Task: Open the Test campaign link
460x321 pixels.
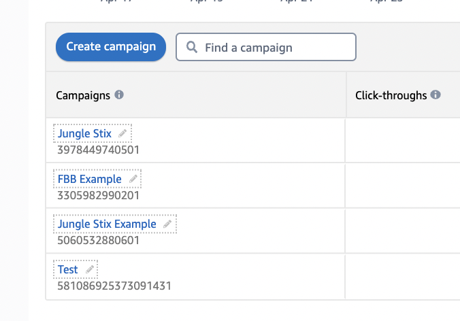Action: point(68,269)
